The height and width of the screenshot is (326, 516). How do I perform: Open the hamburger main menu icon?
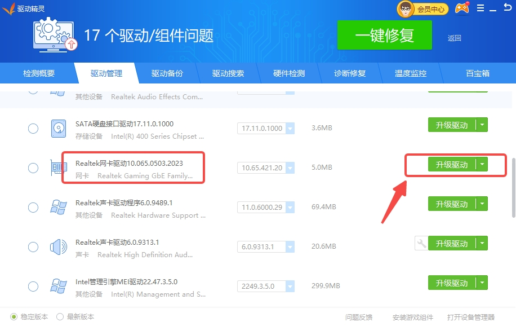click(480, 8)
